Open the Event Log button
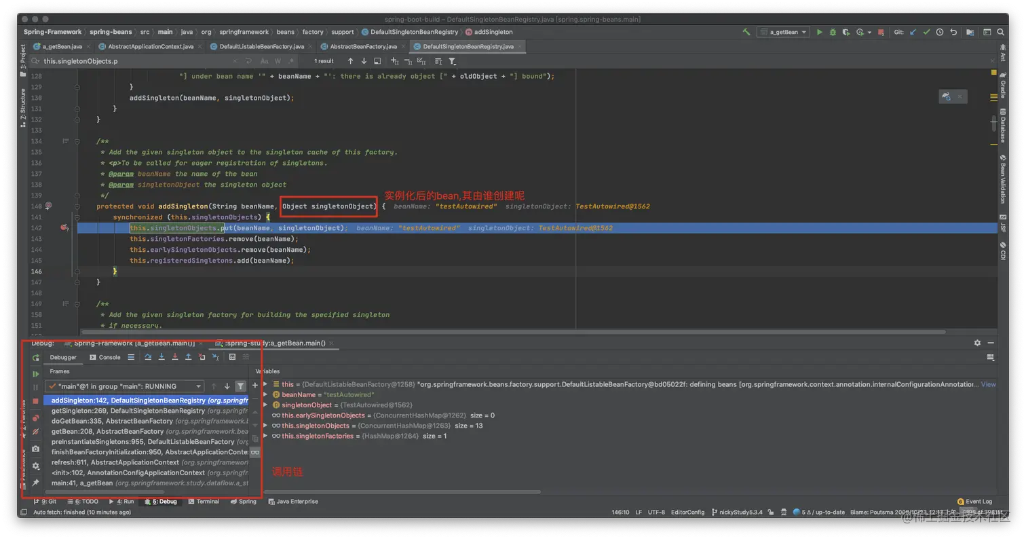The image size is (1026, 539). coord(974,502)
